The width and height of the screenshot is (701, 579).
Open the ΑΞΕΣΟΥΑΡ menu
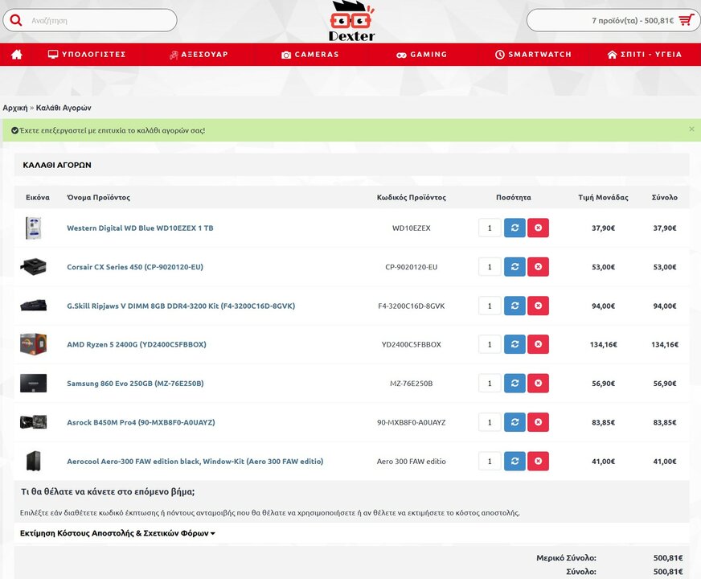pyautogui.click(x=199, y=55)
